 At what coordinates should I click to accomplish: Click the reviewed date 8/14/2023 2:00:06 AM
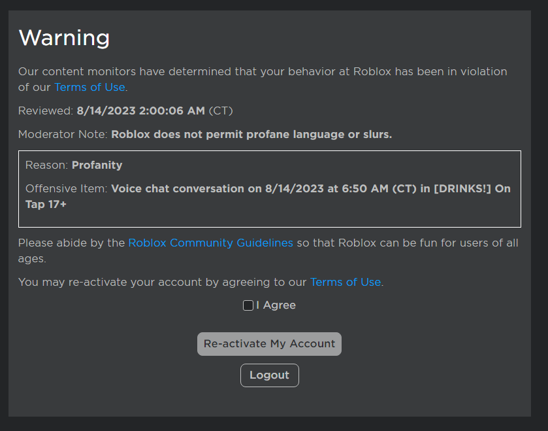(x=140, y=111)
